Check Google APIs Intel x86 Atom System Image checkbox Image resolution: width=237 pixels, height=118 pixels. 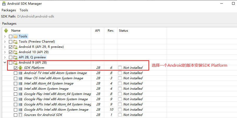point(16,110)
